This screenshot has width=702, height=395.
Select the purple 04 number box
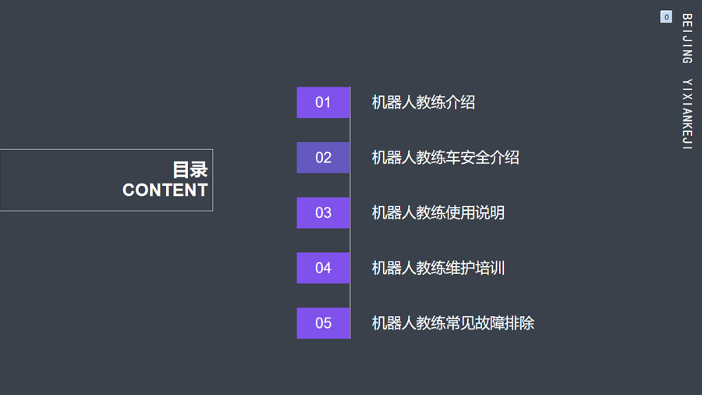coord(323,268)
